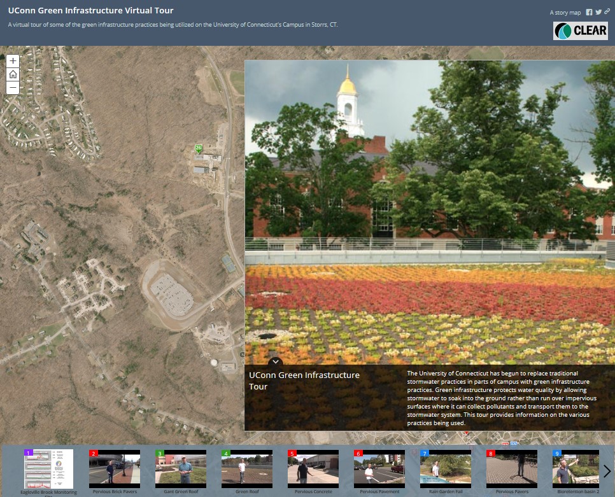Open Rain Garden Fail thumbnail
Screen dimensions: 615x497
(x=446, y=469)
